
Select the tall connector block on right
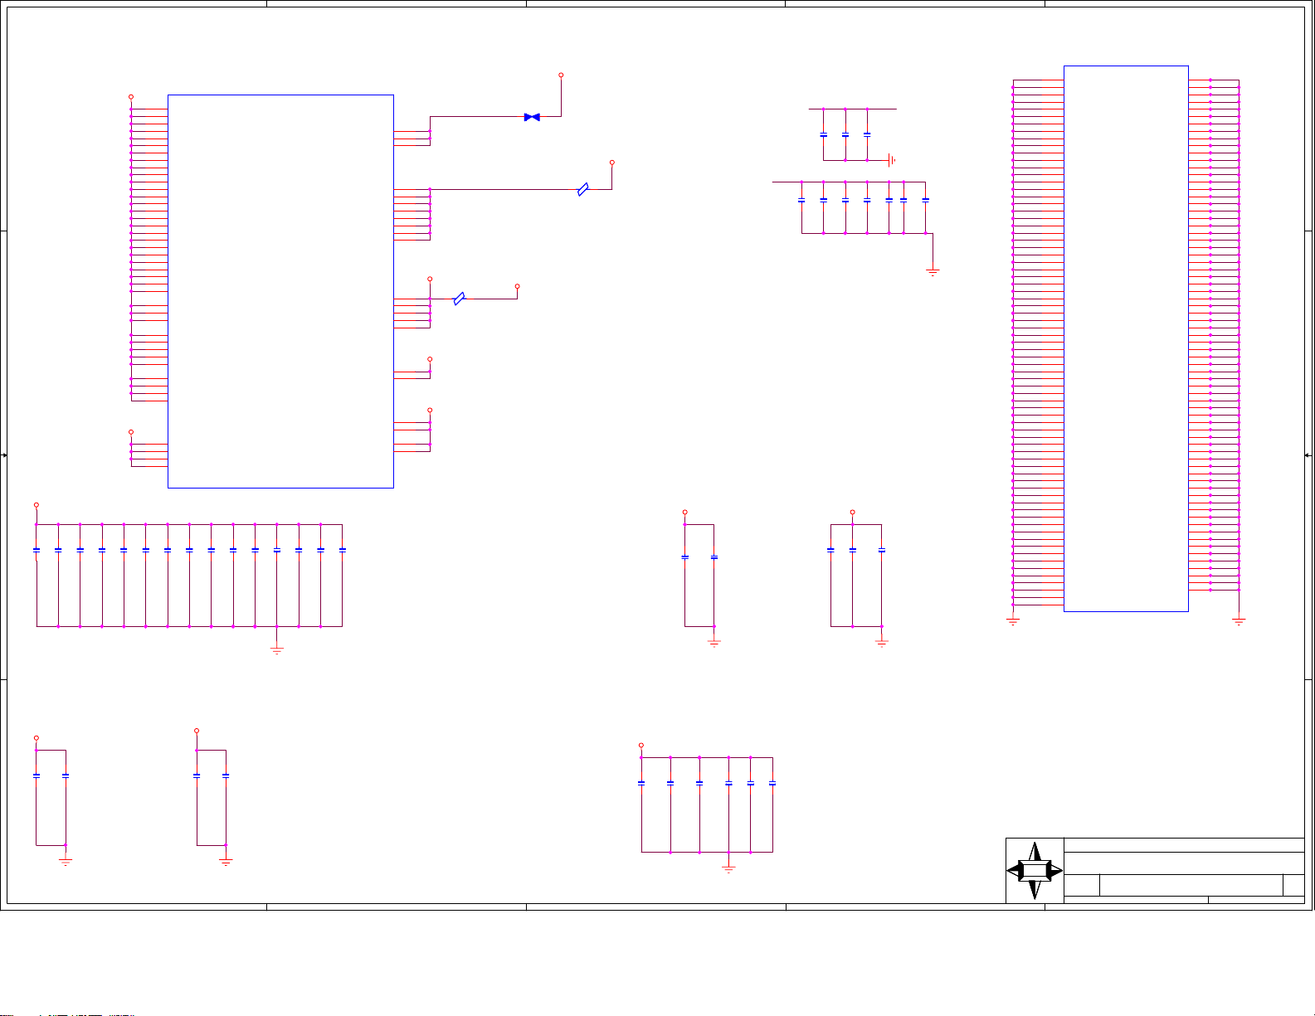1126,338
